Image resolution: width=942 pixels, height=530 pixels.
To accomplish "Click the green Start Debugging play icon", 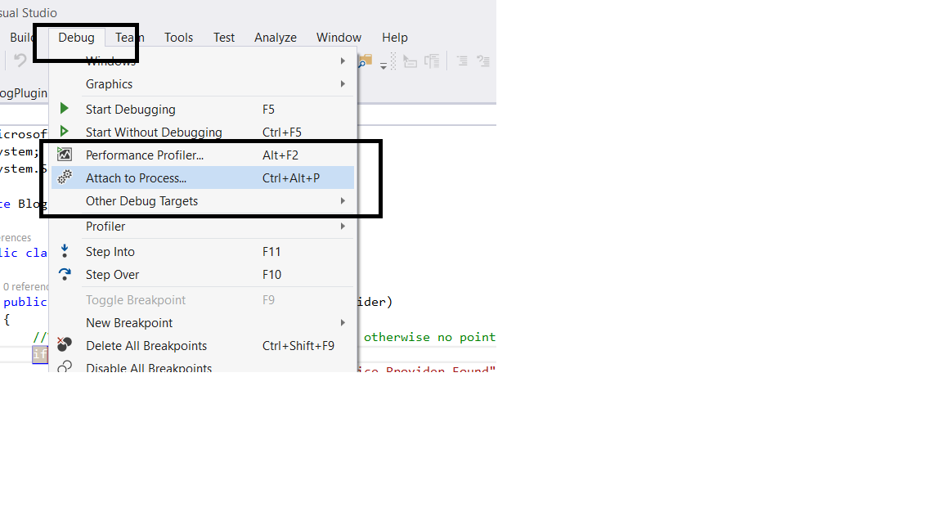I will coord(65,109).
